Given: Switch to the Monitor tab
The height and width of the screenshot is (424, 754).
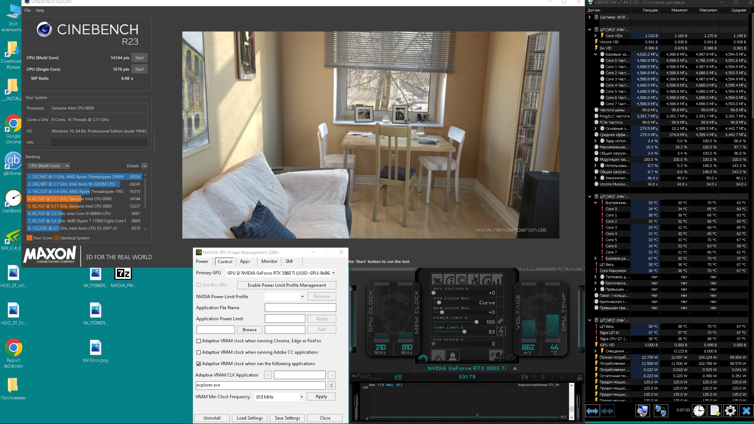Looking at the screenshot, I should coord(269,261).
